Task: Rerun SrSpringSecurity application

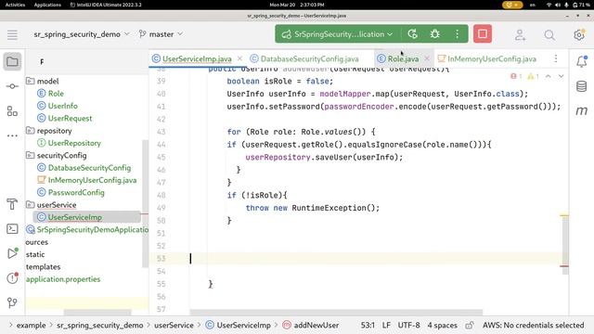Action: (412, 34)
